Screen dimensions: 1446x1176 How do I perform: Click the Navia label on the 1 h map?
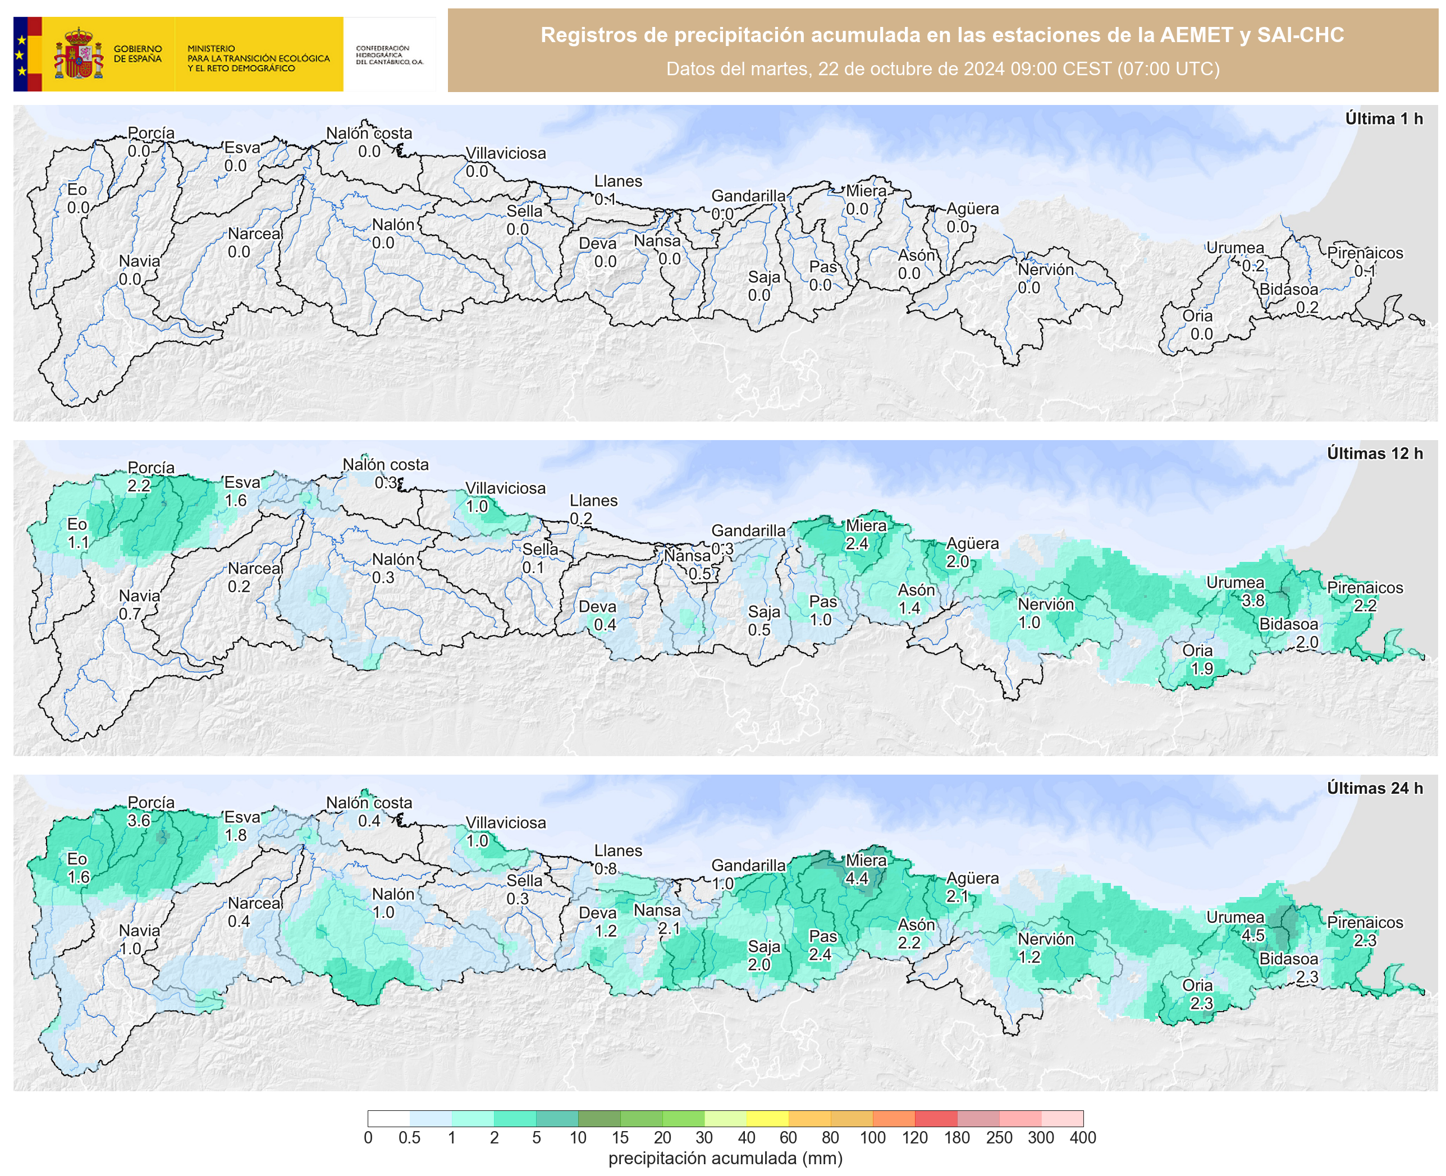(x=140, y=262)
